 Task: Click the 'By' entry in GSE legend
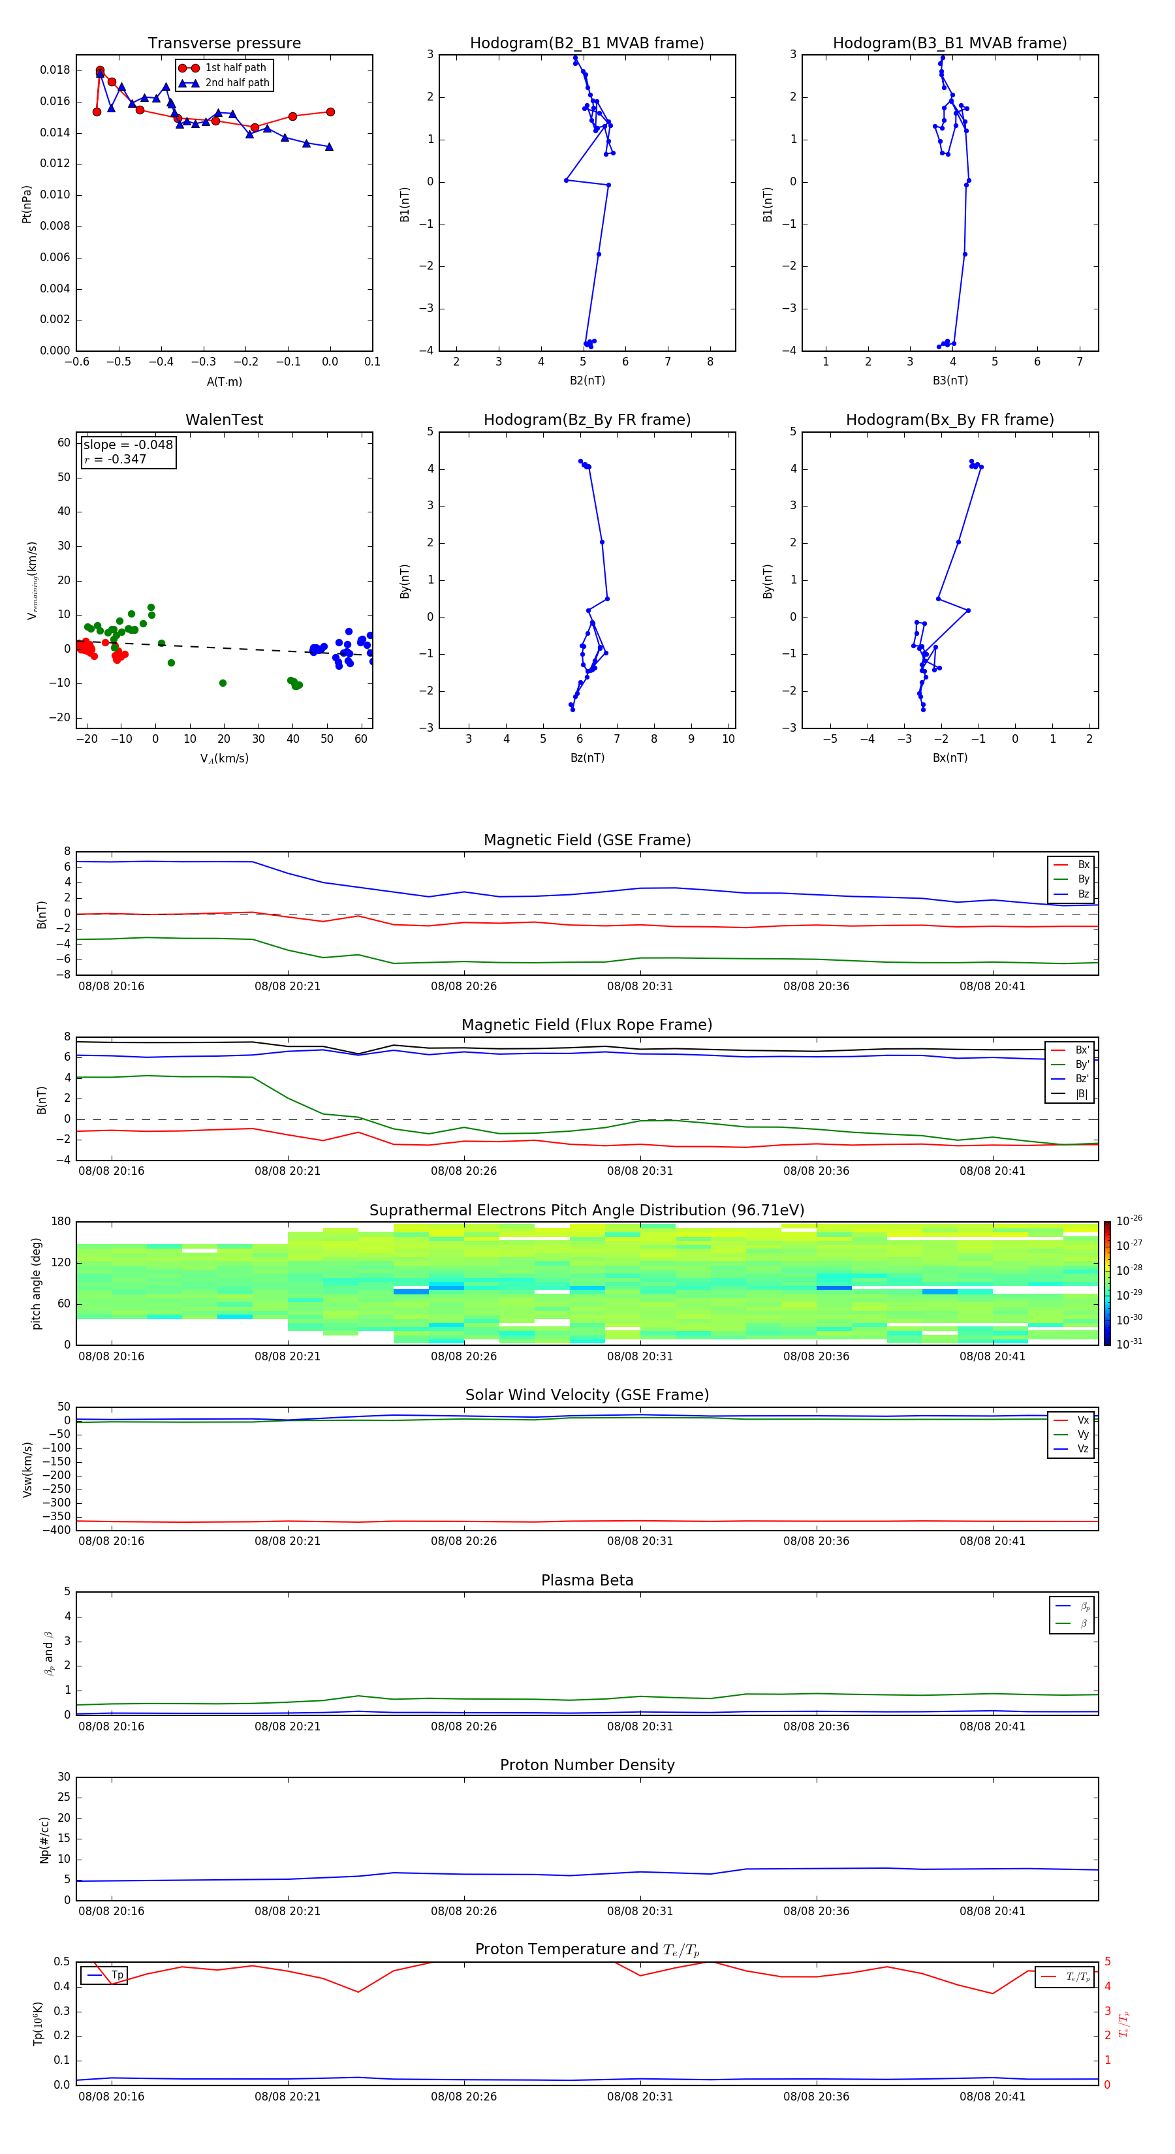(x=1071, y=880)
